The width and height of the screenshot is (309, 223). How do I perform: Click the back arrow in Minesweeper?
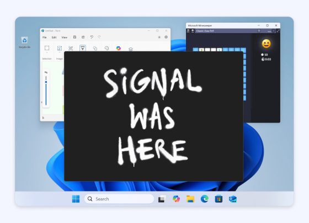[x=193, y=31]
